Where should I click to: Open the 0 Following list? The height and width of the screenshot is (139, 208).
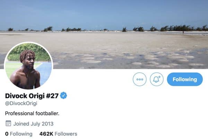point(19,134)
